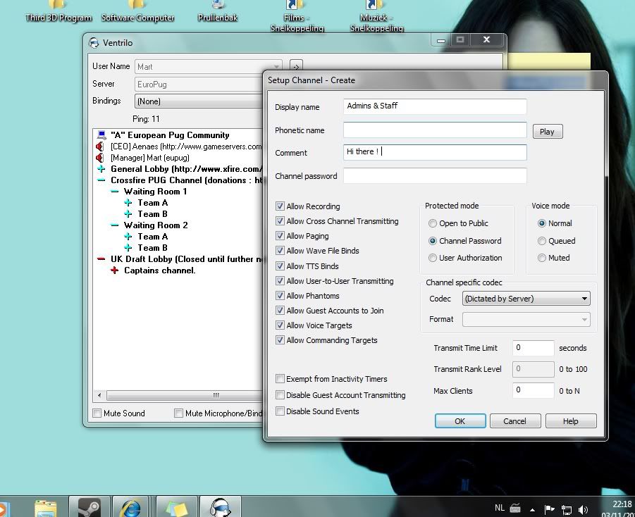Select the Captains channel entry
This screenshot has width=635, height=517.
coord(159,270)
